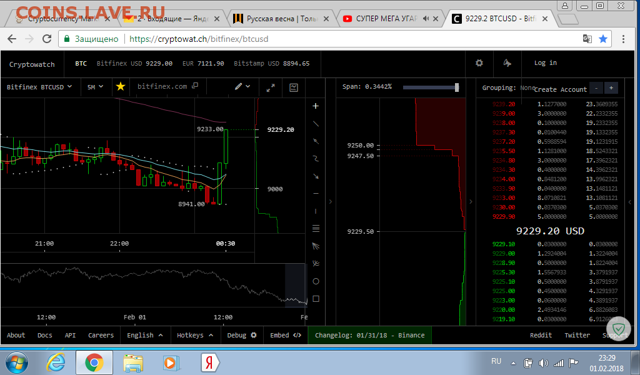
Task: Open the Twitter link
Action: pyautogui.click(x=577, y=335)
